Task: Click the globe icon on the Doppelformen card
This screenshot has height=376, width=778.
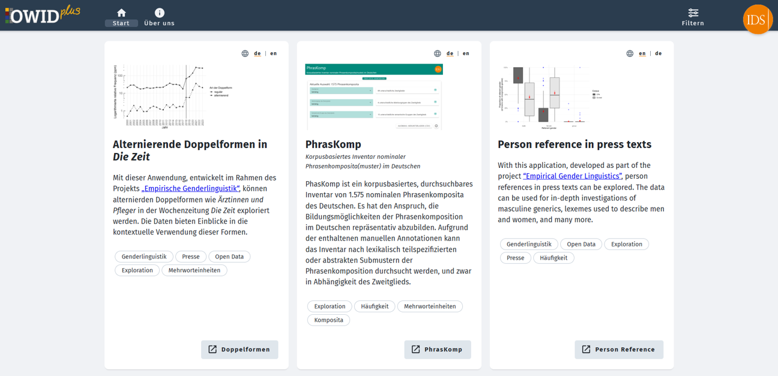Action: 245,53
